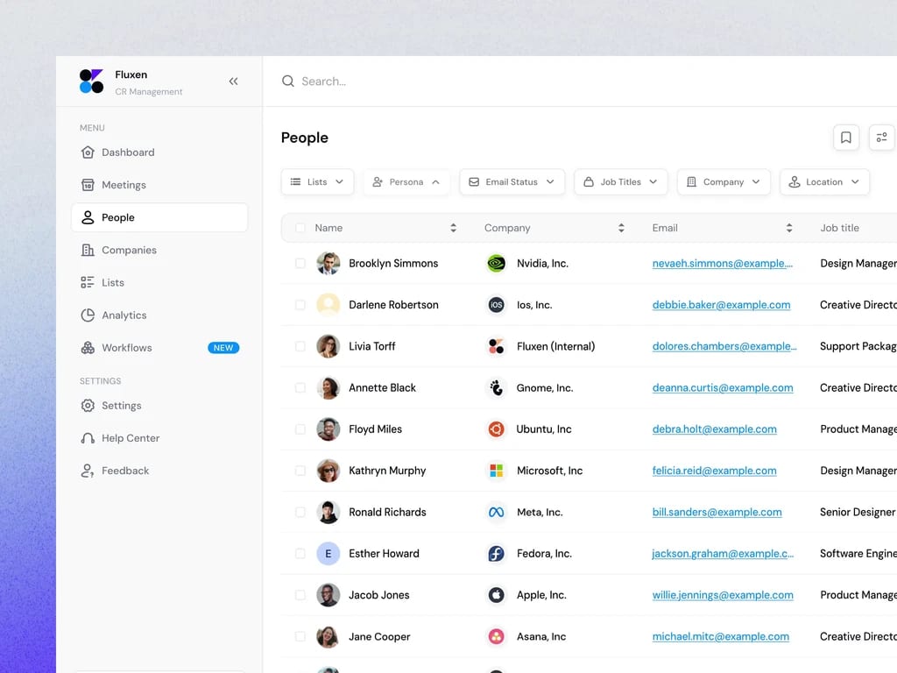
Task: Open the filter settings sliders icon
Action: click(881, 138)
